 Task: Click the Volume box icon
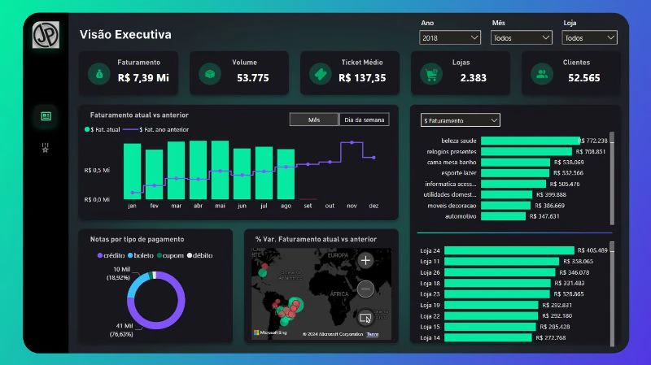[210, 74]
